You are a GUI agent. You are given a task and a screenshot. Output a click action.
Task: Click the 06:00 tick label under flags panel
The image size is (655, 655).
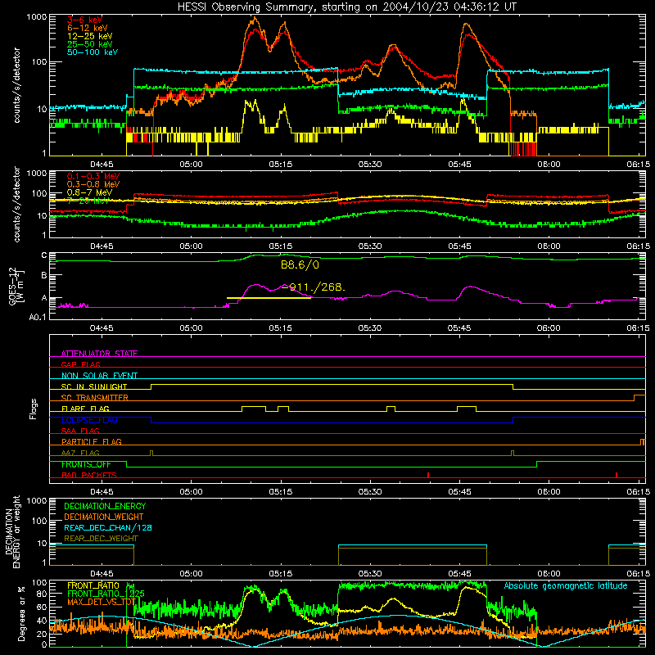point(549,492)
